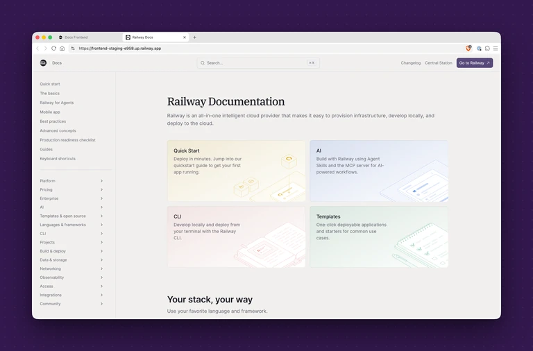This screenshot has height=351, width=533.
Task: Click the Docs label in the header
Action: 57,63
